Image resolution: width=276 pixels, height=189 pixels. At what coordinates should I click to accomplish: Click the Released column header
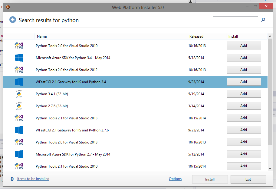[x=207, y=36]
